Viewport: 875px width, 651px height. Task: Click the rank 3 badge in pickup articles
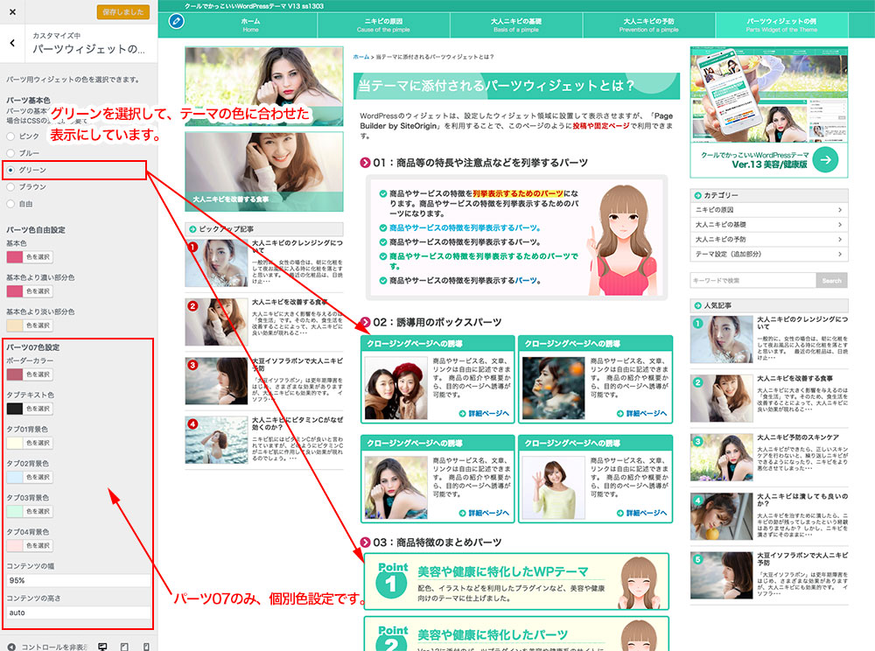[192, 365]
